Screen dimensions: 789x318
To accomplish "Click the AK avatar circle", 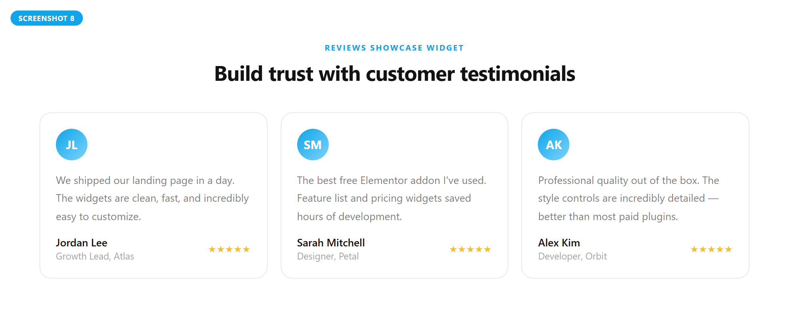I will click(x=554, y=145).
